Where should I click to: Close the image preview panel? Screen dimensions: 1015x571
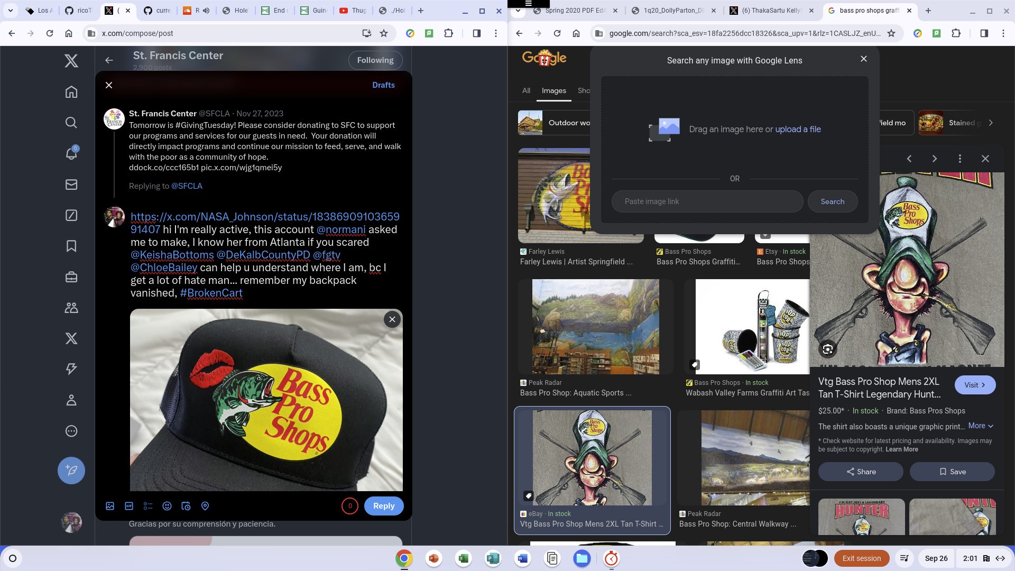tap(985, 159)
